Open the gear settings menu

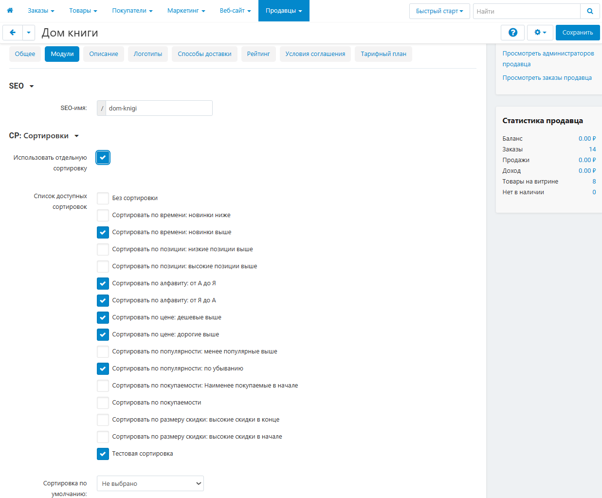(540, 33)
